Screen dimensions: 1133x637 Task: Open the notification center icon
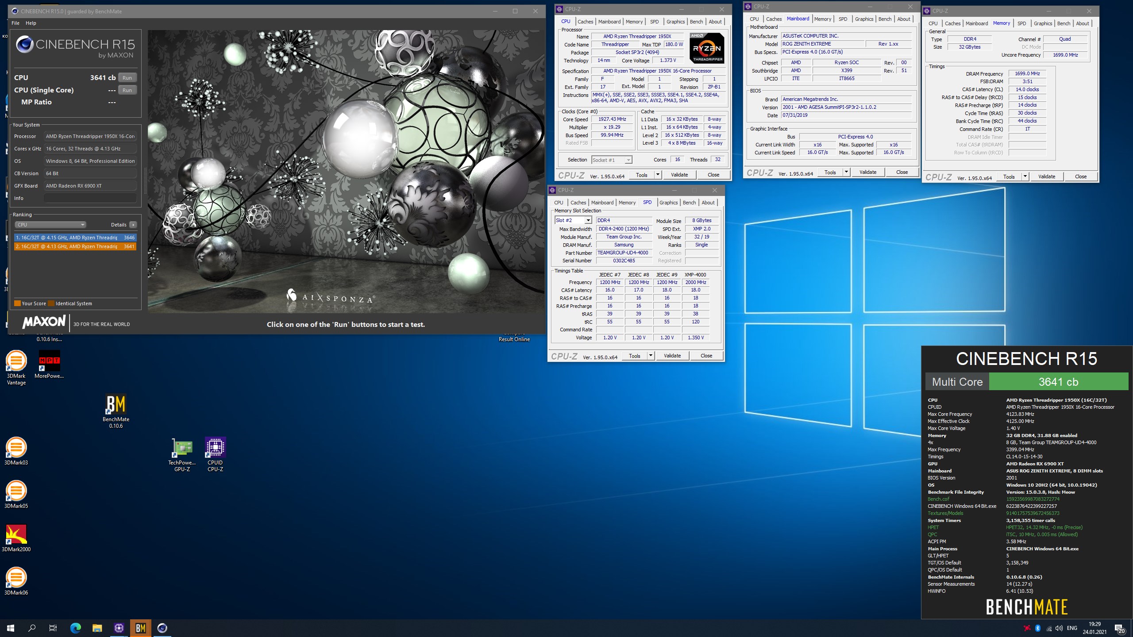(1119, 629)
